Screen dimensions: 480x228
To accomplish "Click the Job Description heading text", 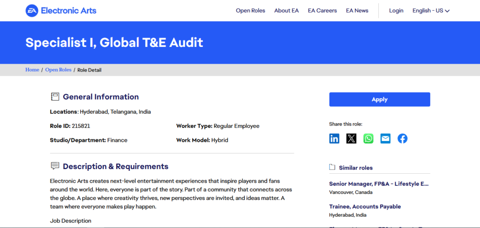I will 71,221.
